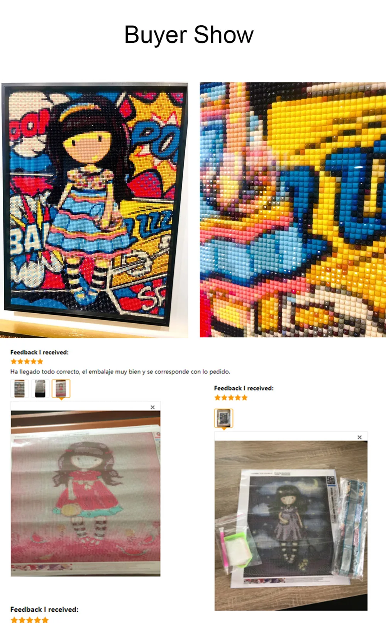
Task: Click the enlarged diamond painting kit on table
Action: click(x=291, y=525)
